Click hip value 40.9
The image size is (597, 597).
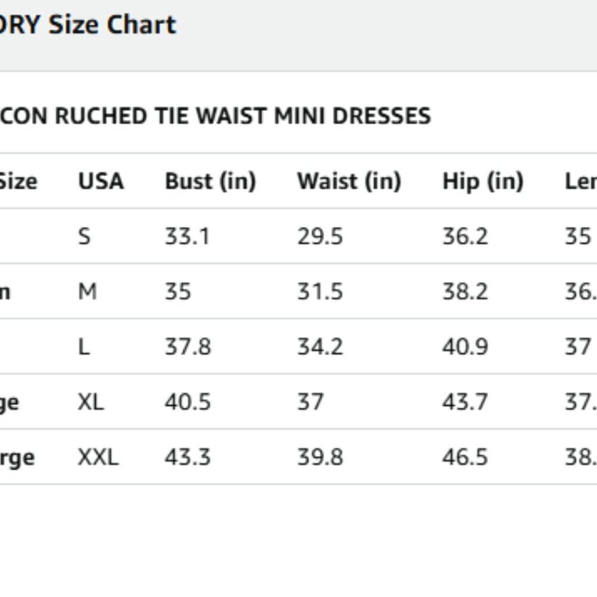(x=465, y=347)
